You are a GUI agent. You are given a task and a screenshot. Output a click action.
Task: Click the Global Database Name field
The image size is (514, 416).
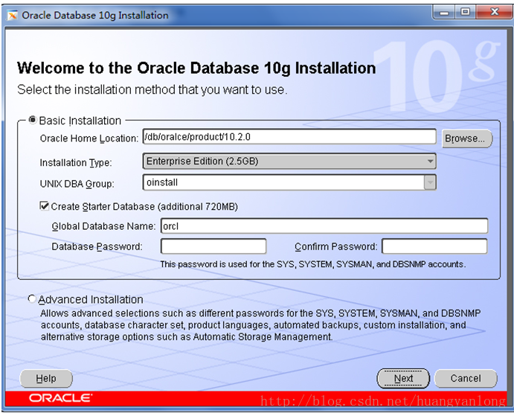tap(324, 226)
